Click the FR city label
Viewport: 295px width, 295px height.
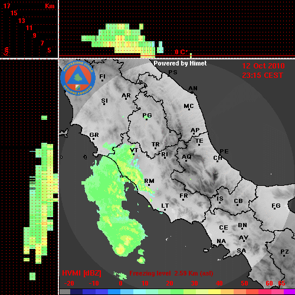pyautogui.click(x=183, y=196)
